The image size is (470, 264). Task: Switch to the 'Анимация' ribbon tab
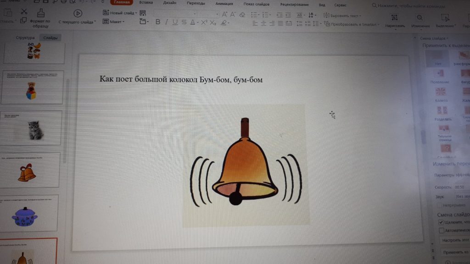pos(224,3)
